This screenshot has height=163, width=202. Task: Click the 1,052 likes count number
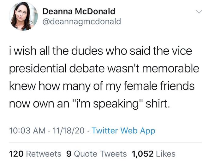point(143,154)
